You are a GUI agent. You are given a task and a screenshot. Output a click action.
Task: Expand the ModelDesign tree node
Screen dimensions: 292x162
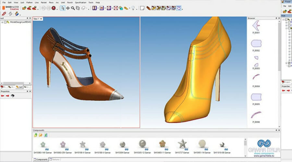[2, 22]
